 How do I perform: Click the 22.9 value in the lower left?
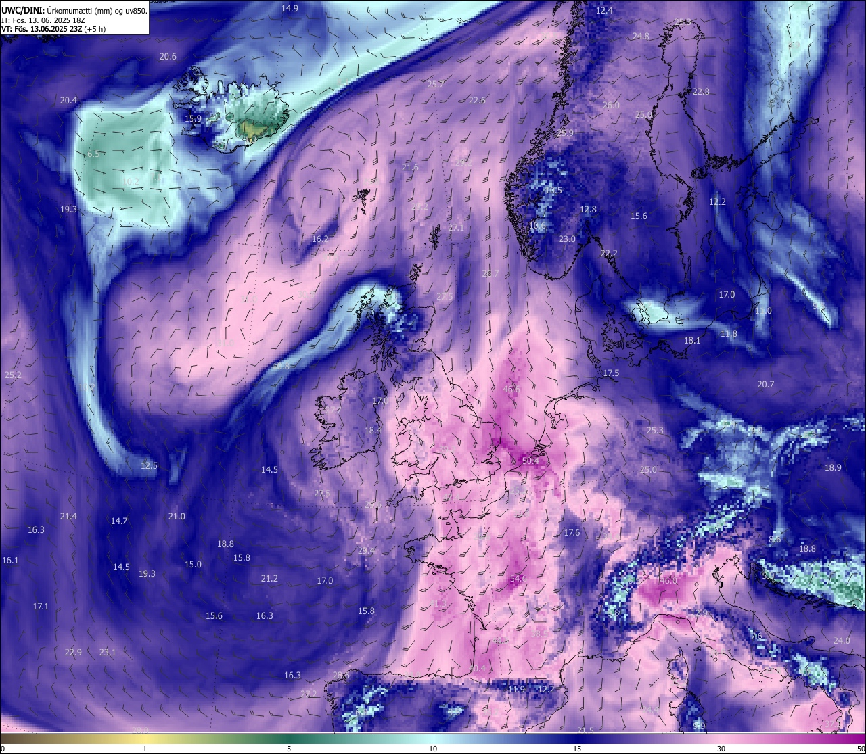(73, 652)
